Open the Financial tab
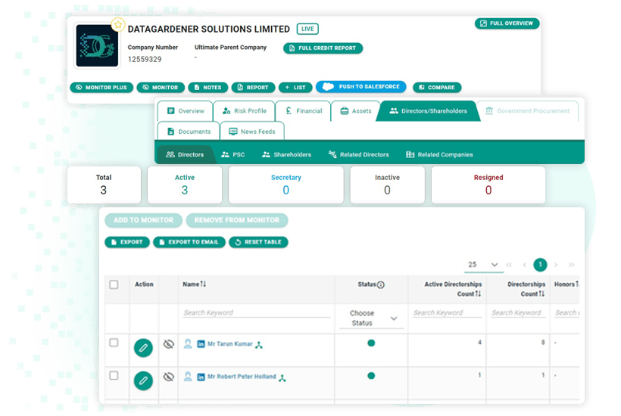The height and width of the screenshot is (416, 621). 304,111
